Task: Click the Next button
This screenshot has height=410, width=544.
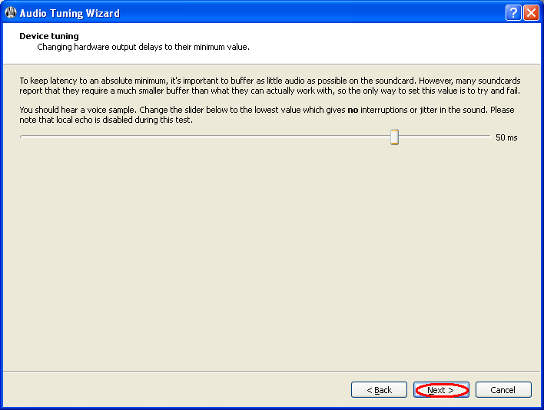Action: click(x=441, y=390)
